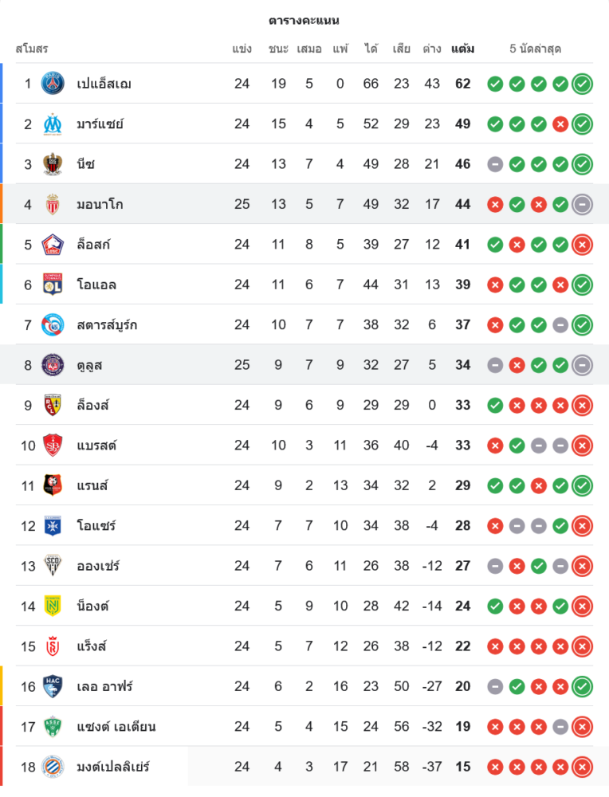Click the Paris Saint-Germain club crest
609x797 pixels.
(53, 84)
